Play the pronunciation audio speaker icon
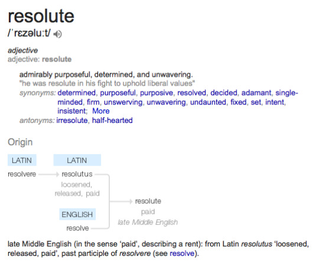This screenshot has height=263, width=319. pyautogui.click(x=57, y=34)
